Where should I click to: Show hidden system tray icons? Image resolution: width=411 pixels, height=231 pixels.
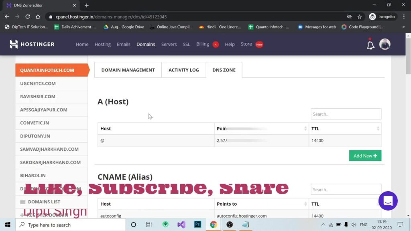323,225
